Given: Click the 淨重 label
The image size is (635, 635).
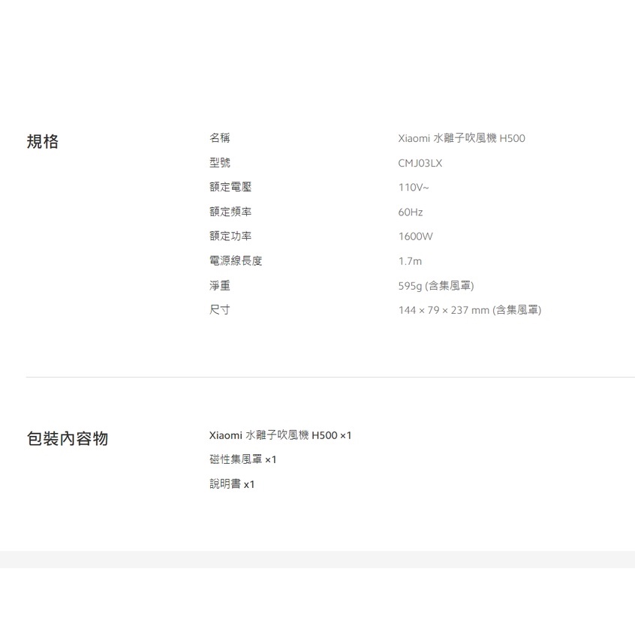Looking at the screenshot, I should coord(220,285).
